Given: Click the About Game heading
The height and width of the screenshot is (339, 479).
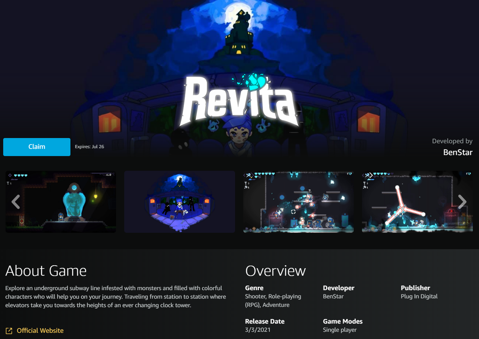Looking at the screenshot, I should tap(46, 271).
